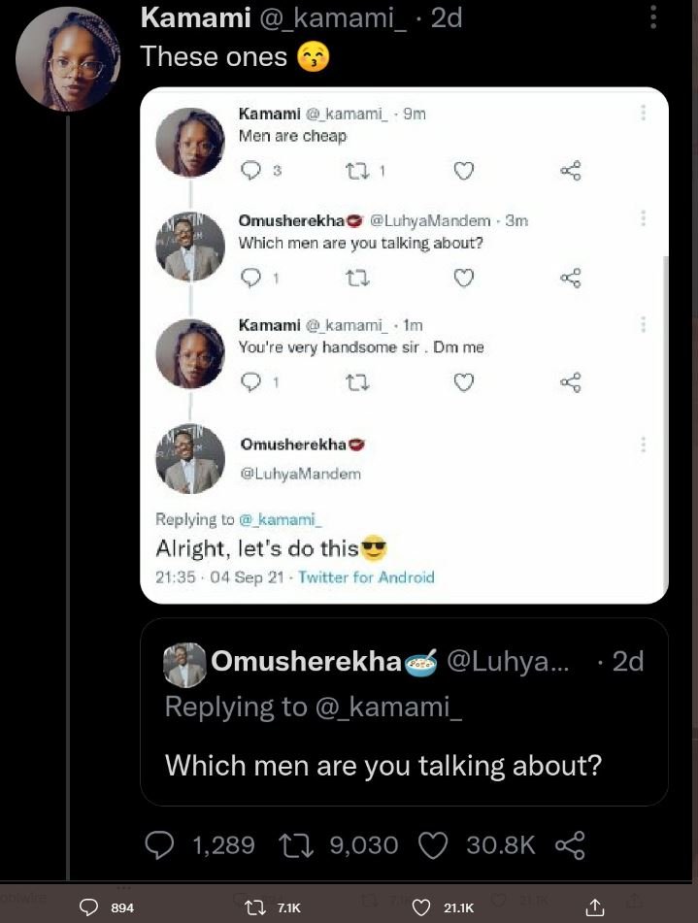This screenshot has height=923, width=698.
Task: Click 'Twitter for Android' source link
Action: tap(366, 577)
